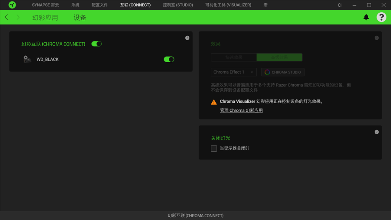
Task: Open the notifications bell
Action: point(366,17)
